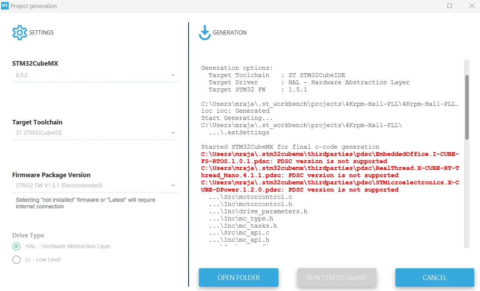Click the red RealThread.X-CUBE-RT-Thread_Nano error line

tap(330, 172)
